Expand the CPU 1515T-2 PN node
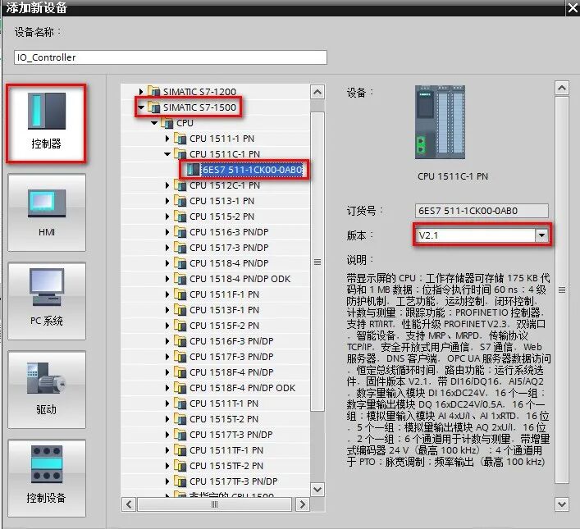580x529 pixels. (167, 419)
